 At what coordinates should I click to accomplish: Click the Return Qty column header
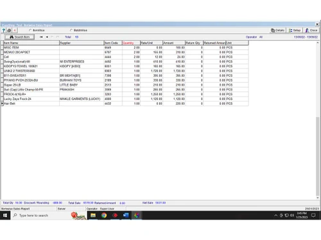[x=194, y=43]
